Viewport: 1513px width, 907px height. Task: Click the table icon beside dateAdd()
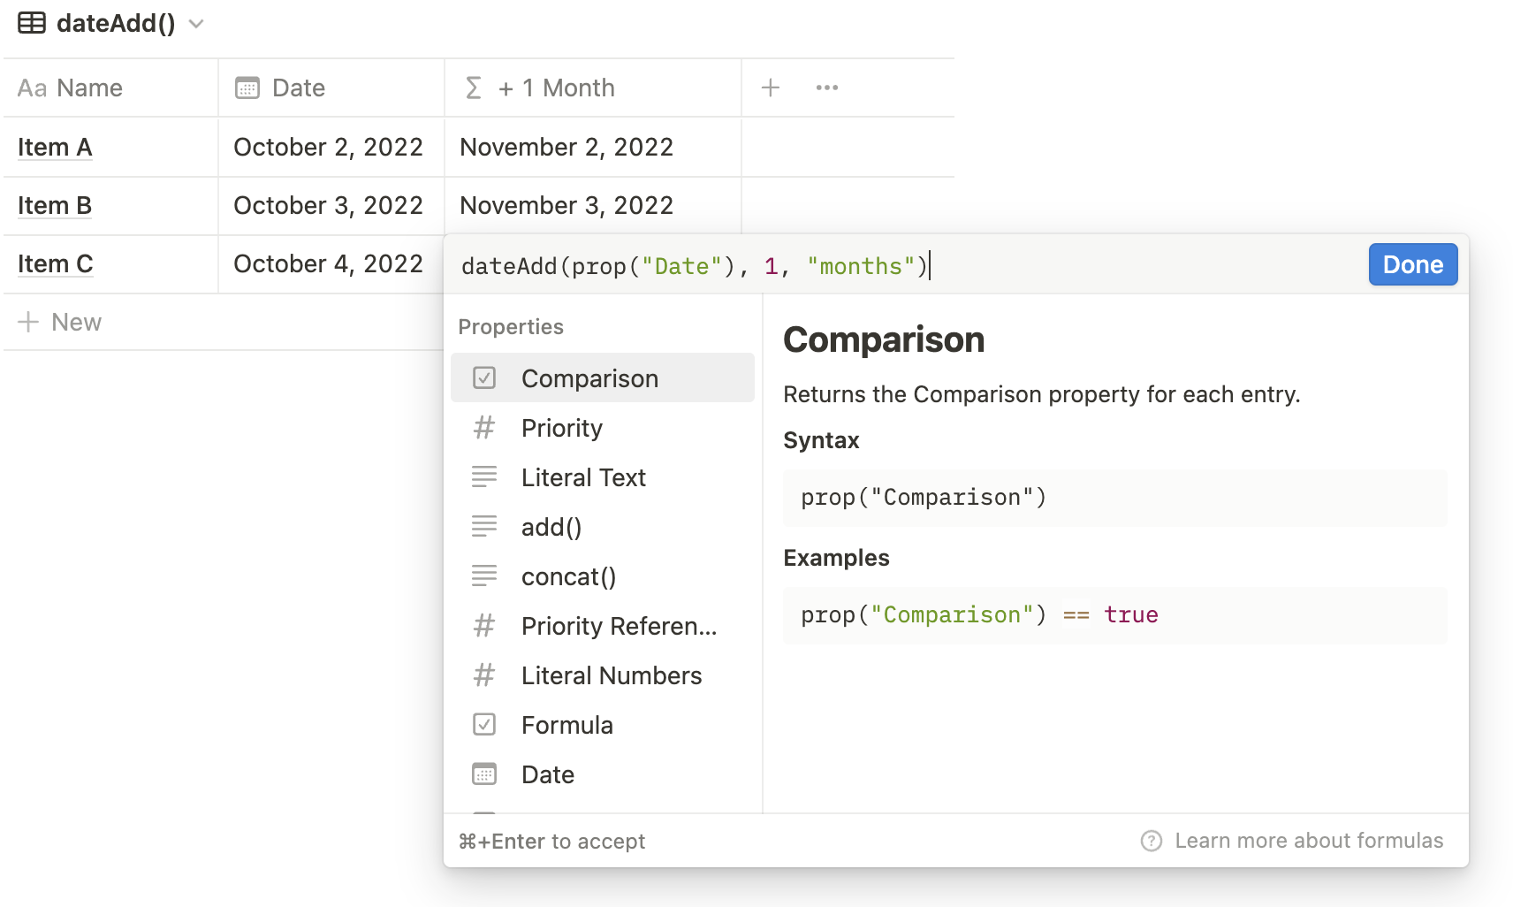point(31,23)
